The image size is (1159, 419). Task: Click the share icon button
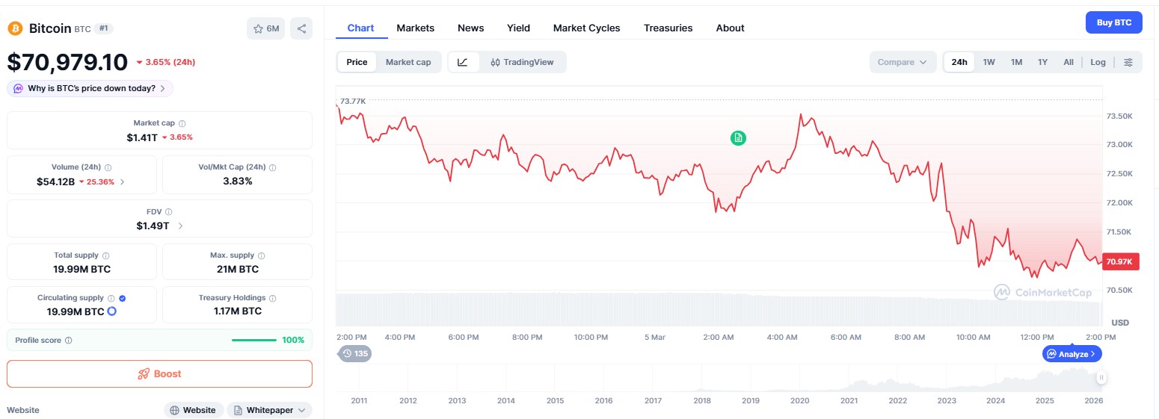[301, 28]
